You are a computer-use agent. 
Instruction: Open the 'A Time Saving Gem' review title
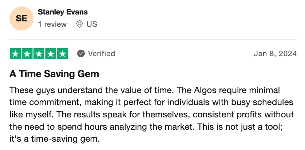pos(54,74)
